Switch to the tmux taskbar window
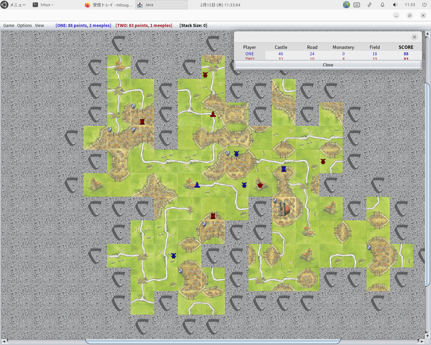This screenshot has height=345, width=431. pos(43,5)
